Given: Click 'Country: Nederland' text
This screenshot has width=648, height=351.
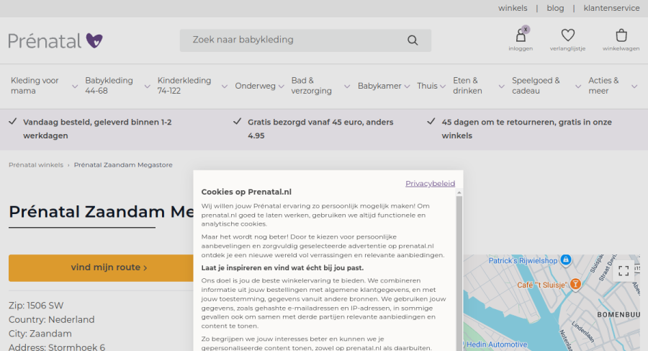Looking at the screenshot, I should 52,319.
